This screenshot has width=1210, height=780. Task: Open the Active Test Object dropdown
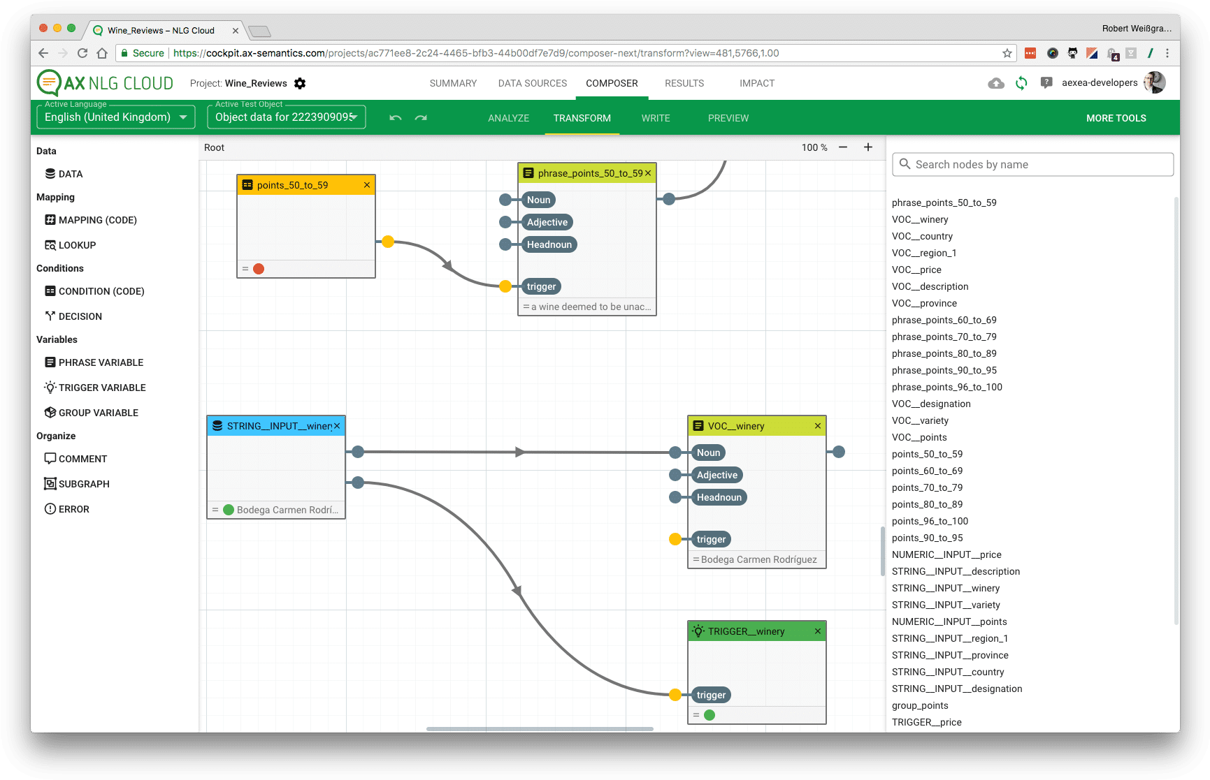coord(286,117)
